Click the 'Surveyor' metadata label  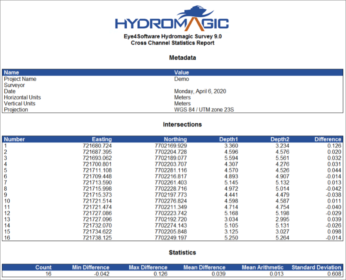tap(14, 85)
